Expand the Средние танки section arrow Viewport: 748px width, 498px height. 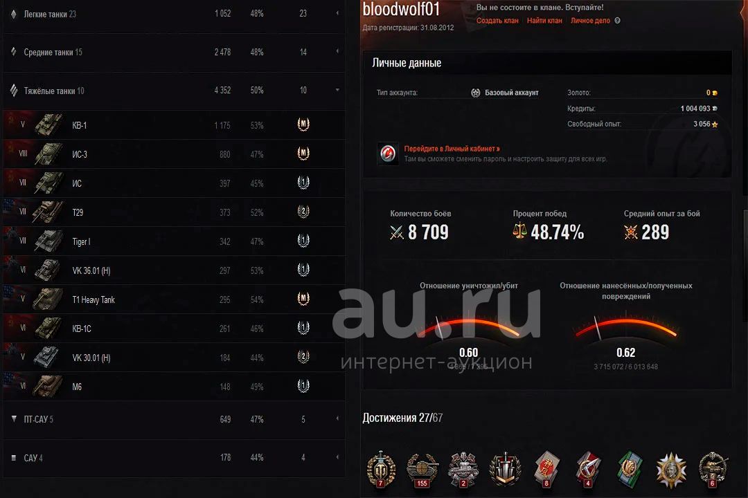click(337, 51)
